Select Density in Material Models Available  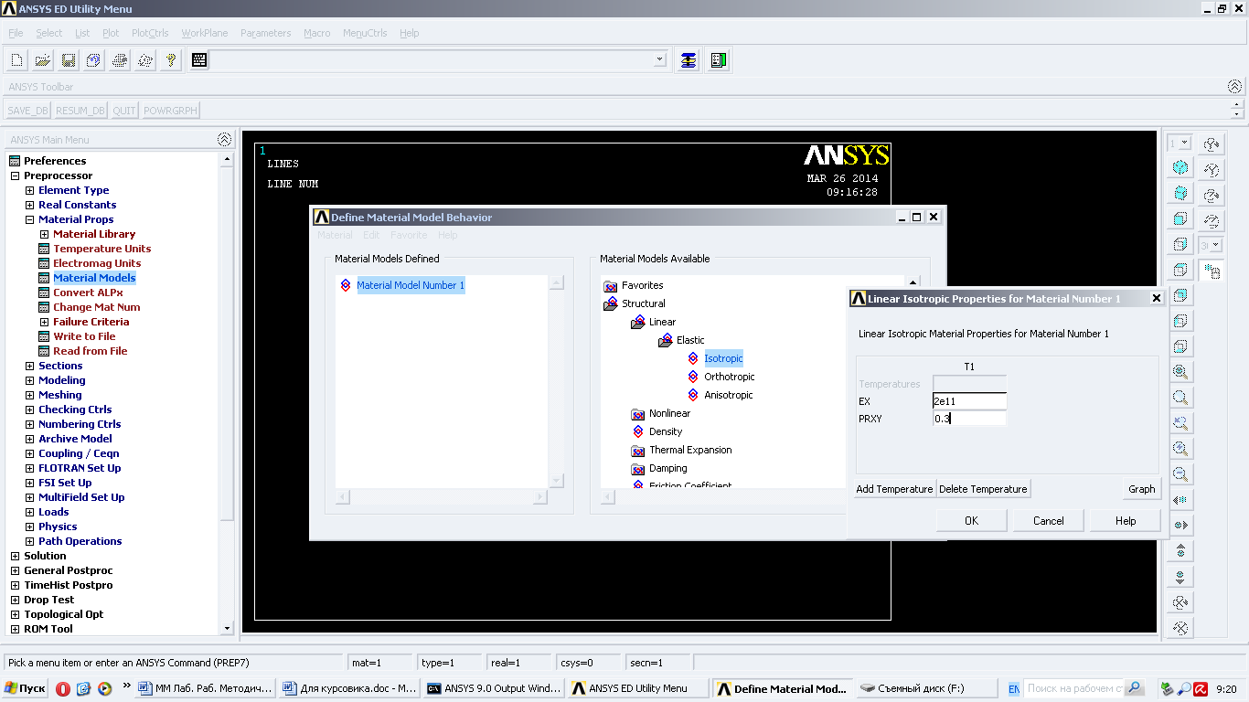point(666,431)
